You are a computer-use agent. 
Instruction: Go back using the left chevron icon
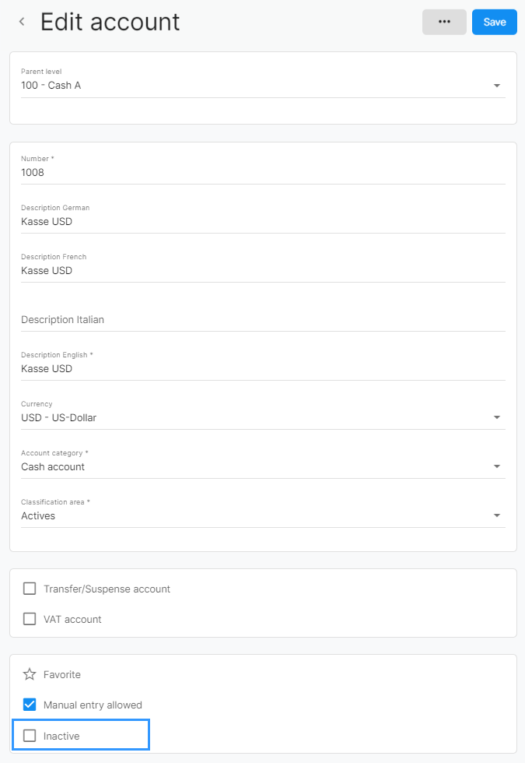click(22, 22)
